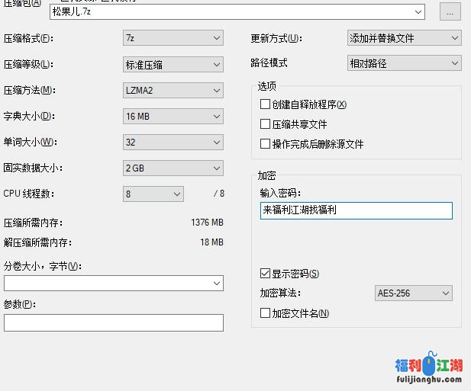The image size is (471, 391).
Task: Open the 字典大小 16 MB dropdown
Action: point(217,117)
